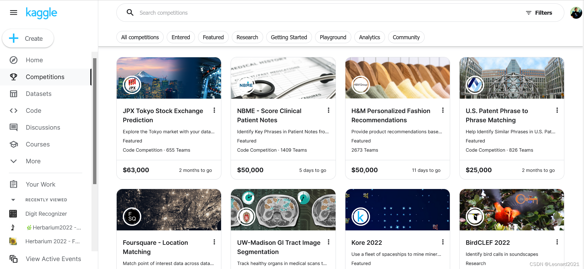Click the Discussions chat icon

14,127
